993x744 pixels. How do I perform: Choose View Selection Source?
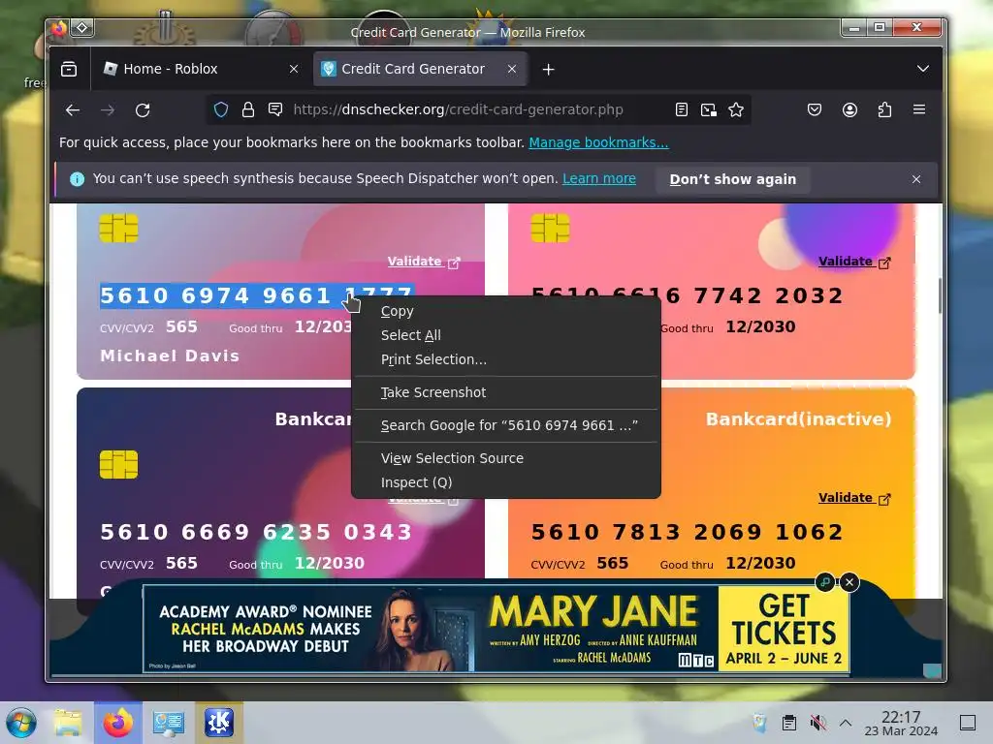(x=505, y=458)
